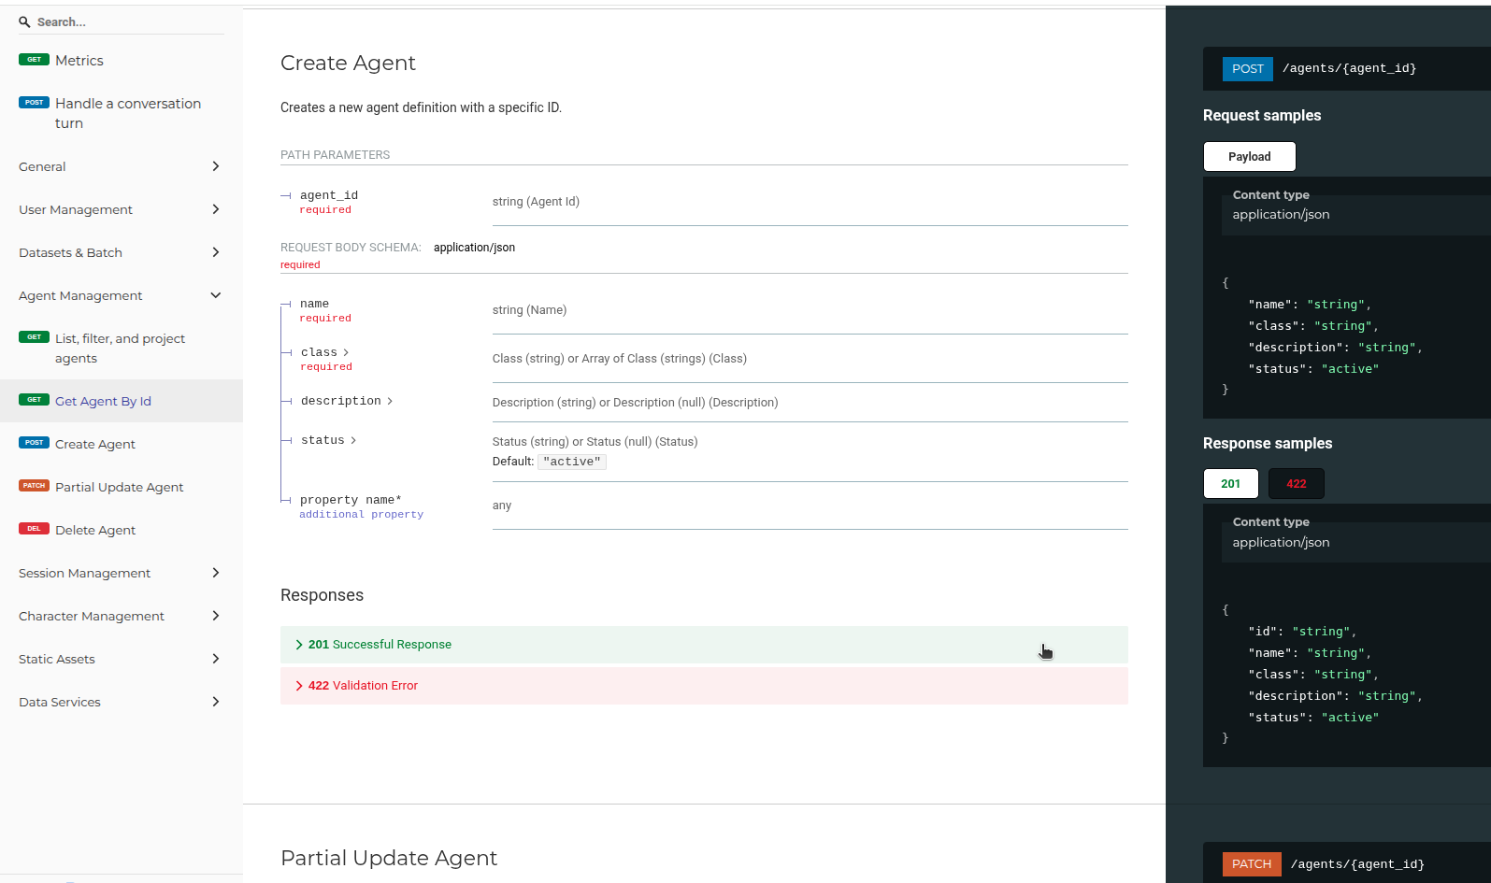Click GET badge next to Get Agent By Id
1491x883 pixels.
(34, 400)
